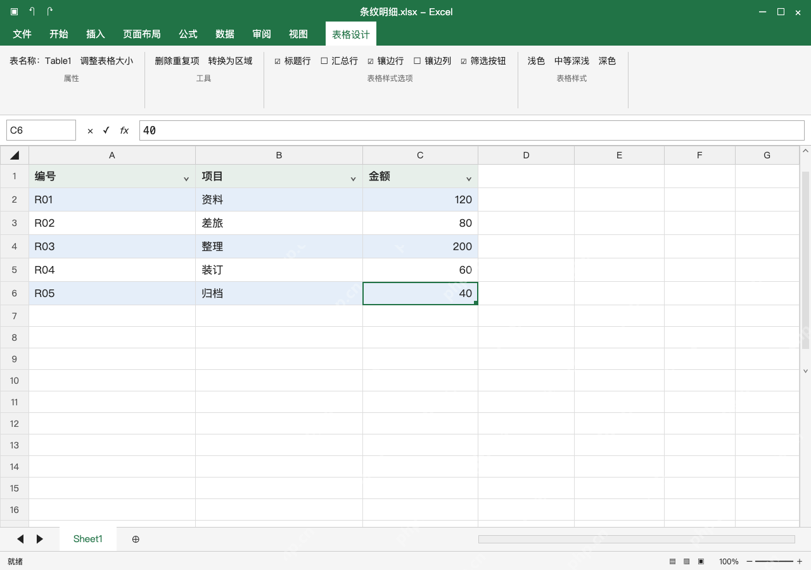Click the Name Box showing C6

click(41, 130)
